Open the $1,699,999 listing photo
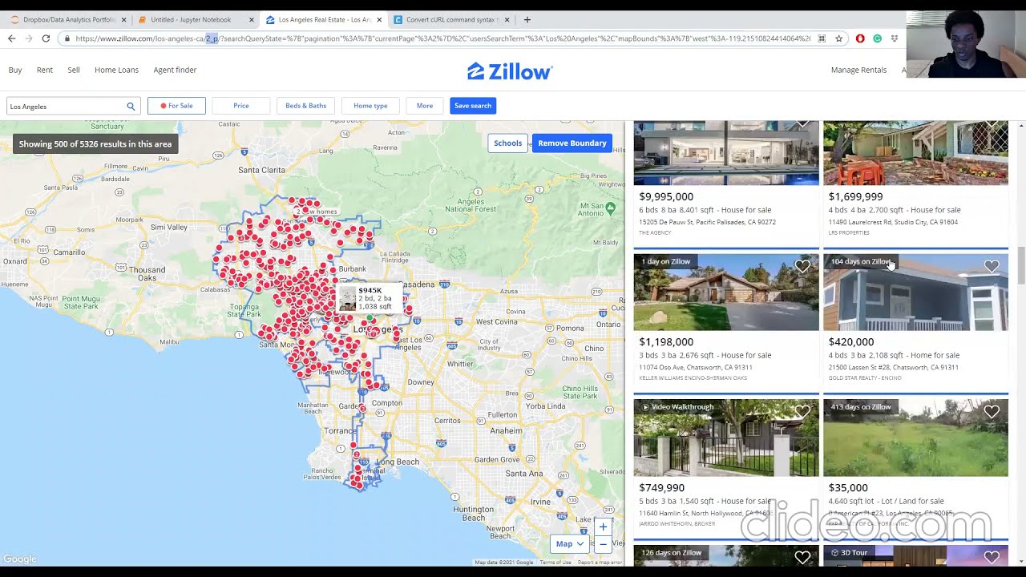 915,153
